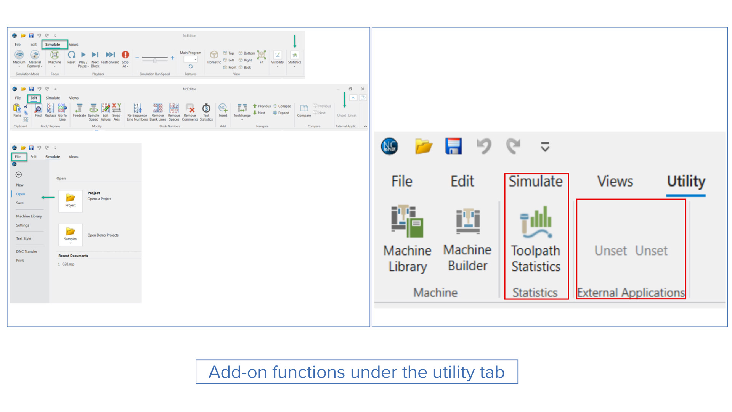Click the Swap Axis icon
This screenshot has height=412, width=732.
point(117,108)
